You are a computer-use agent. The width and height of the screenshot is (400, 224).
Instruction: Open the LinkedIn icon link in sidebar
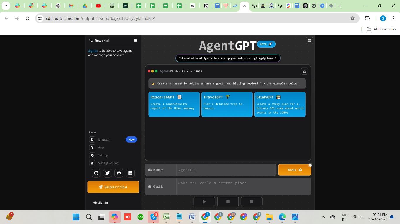(x=130, y=173)
